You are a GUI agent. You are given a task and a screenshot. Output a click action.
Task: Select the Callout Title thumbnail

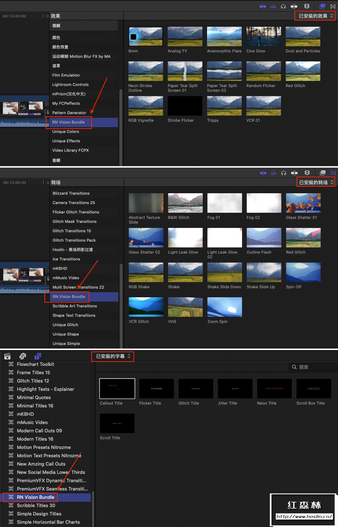pos(117,389)
